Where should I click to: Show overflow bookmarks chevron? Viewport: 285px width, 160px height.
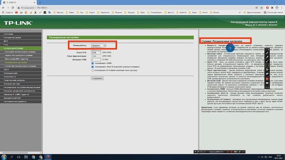click(x=240, y=12)
